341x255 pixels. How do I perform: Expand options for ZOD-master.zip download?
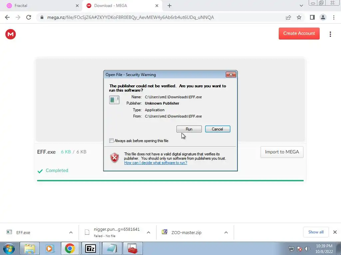pyautogui.click(x=226, y=232)
